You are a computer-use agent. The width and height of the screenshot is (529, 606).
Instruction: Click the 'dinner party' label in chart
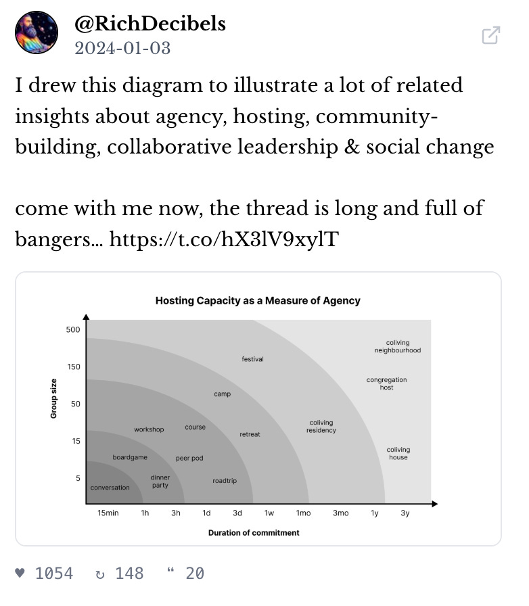tap(160, 482)
